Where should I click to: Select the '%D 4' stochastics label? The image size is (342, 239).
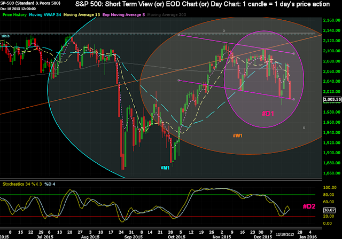pyautogui.click(x=50, y=184)
